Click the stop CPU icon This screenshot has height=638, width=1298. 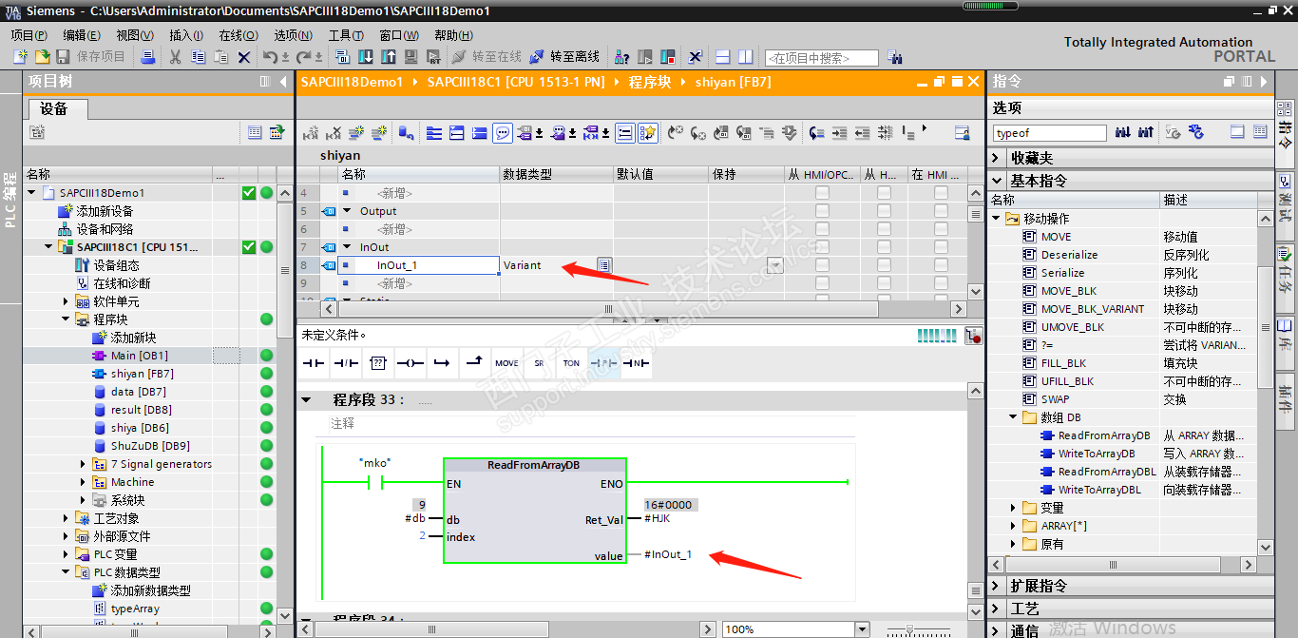668,57
